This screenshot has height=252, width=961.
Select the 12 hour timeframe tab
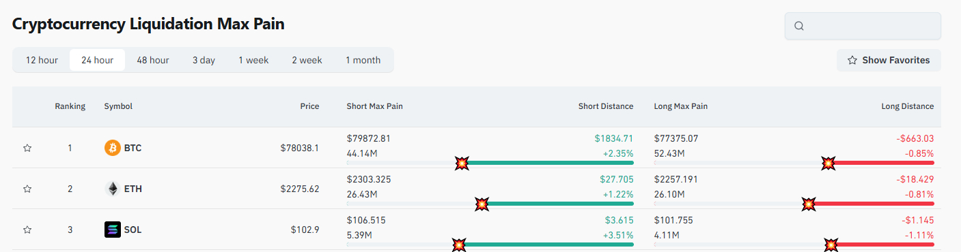point(42,60)
